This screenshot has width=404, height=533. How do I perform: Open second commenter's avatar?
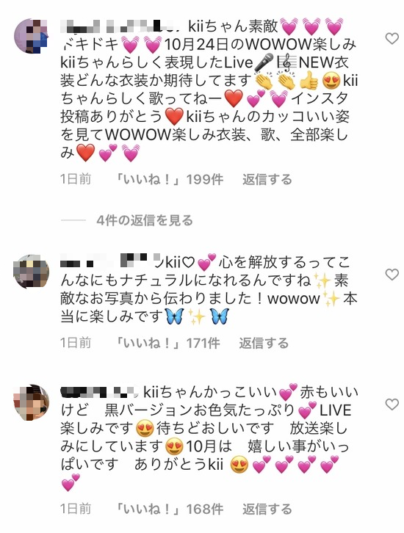point(32,272)
